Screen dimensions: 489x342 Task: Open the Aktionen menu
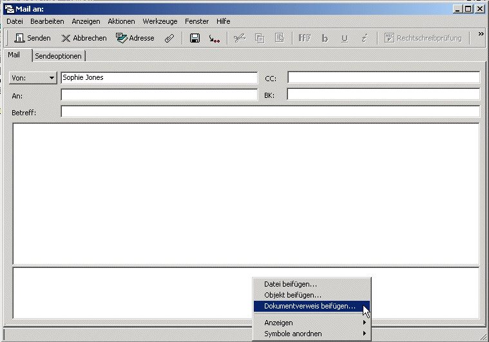click(121, 21)
